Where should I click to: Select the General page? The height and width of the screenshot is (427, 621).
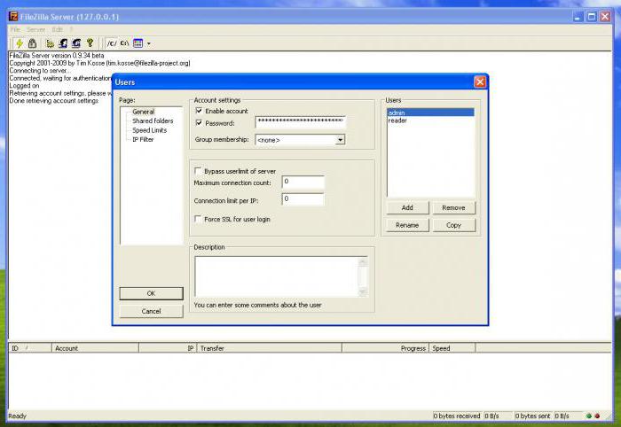[144, 112]
